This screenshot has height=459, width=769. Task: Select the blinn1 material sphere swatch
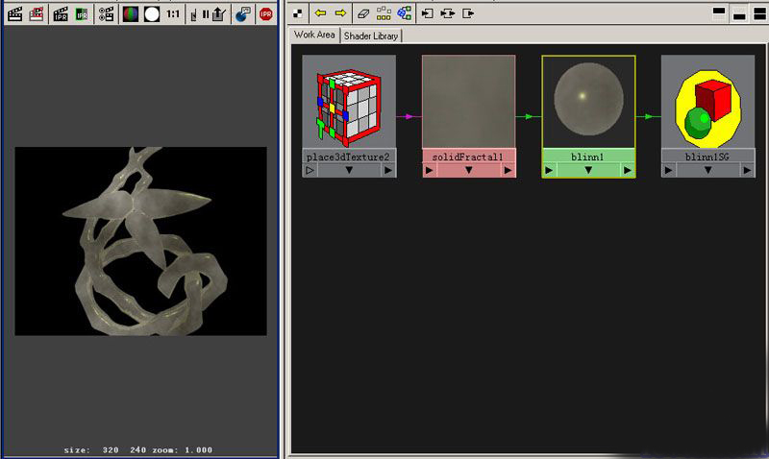click(x=588, y=102)
